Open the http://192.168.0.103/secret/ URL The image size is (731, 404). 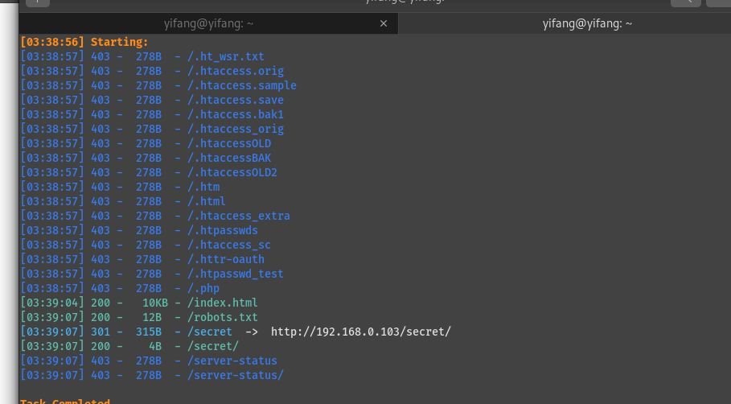pos(361,332)
